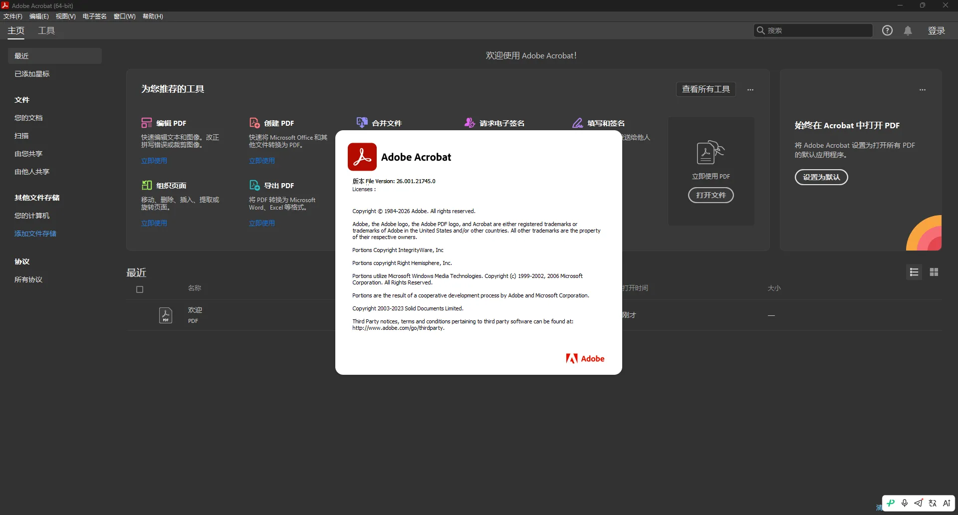The height and width of the screenshot is (515, 958).
Task: Open the 视图(V) menu
Action: [65, 16]
